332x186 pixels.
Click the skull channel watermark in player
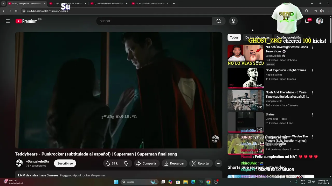click(215, 139)
